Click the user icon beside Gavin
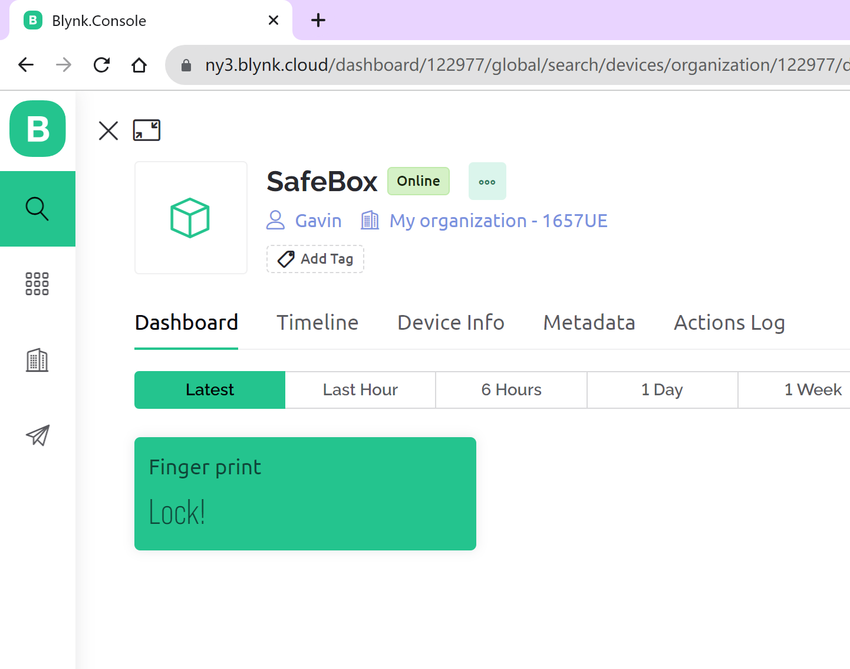Viewport: 850px width, 669px height. pos(275,220)
